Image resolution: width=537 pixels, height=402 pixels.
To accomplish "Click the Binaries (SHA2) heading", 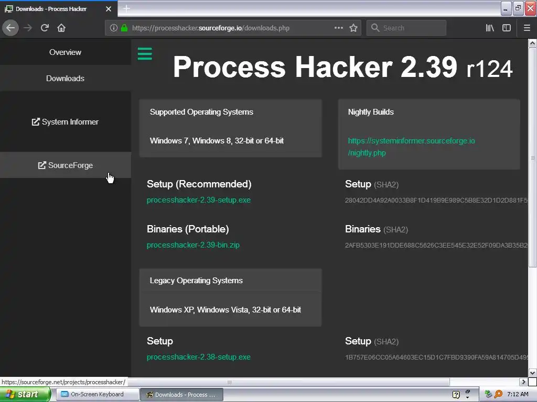I will tap(377, 229).
